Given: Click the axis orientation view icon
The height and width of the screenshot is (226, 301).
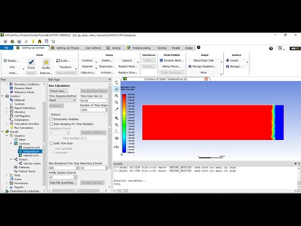Looking at the screenshot, I should point(117,131).
